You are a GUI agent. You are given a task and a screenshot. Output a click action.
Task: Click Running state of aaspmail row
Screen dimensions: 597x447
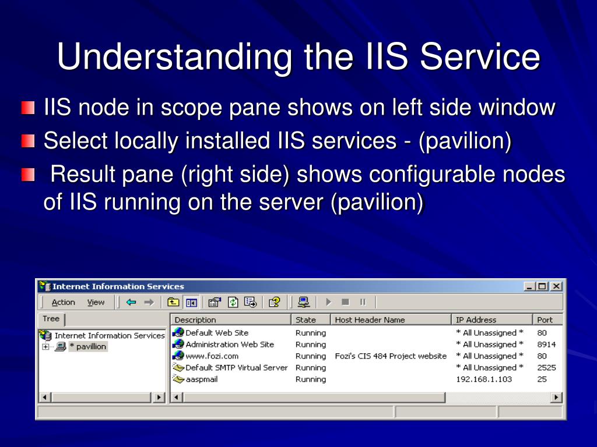(x=311, y=379)
